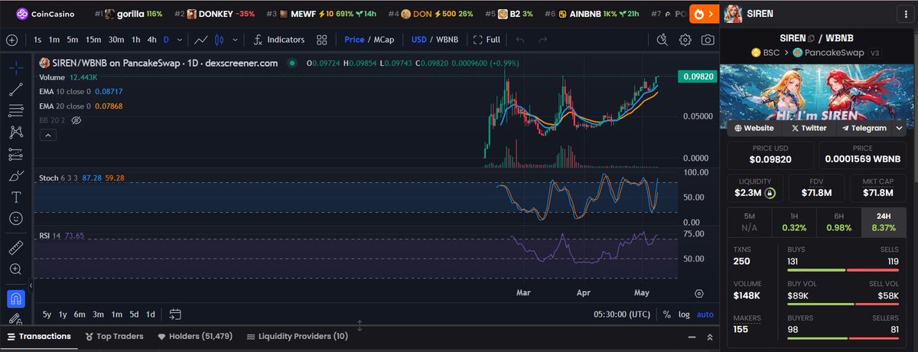Open the SIREN Twitter link
918x352 pixels.
(x=809, y=129)
